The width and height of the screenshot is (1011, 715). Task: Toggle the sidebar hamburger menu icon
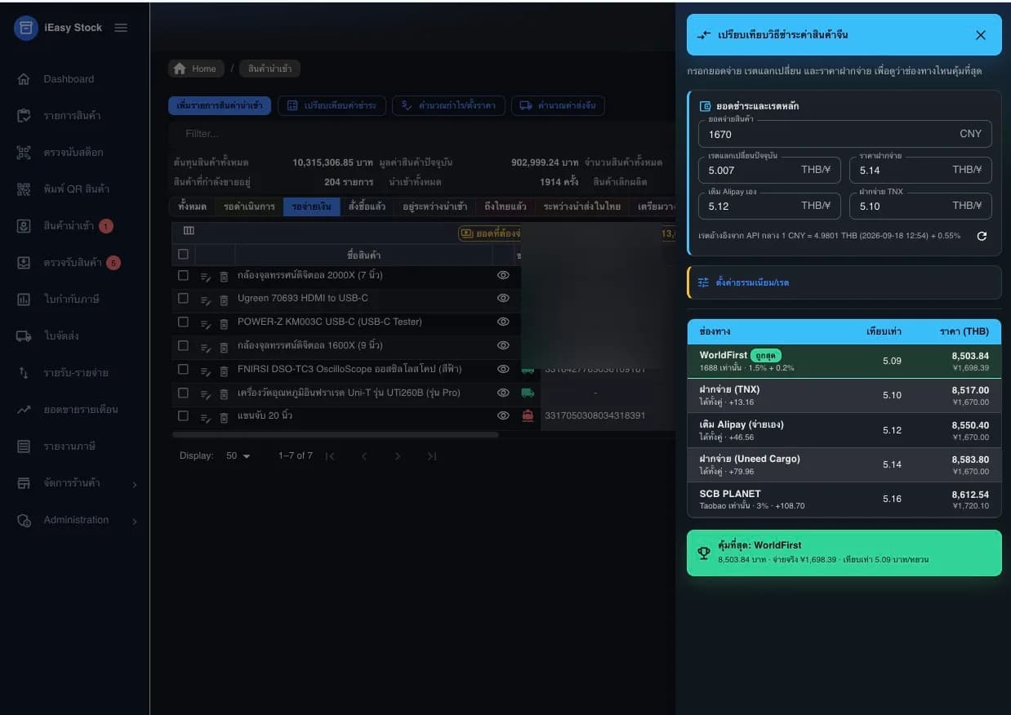tap(121, 28)
